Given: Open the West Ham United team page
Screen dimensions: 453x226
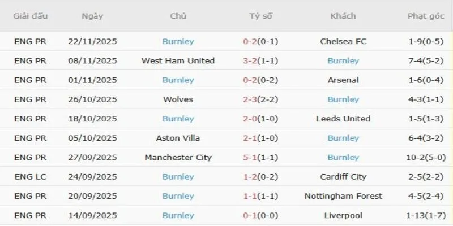Looking at the screenshot, I should click(x=178, y=60).
